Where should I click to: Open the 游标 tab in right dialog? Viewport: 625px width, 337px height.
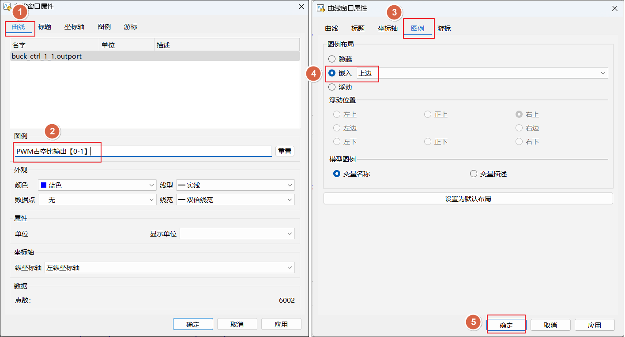point(444,29)
